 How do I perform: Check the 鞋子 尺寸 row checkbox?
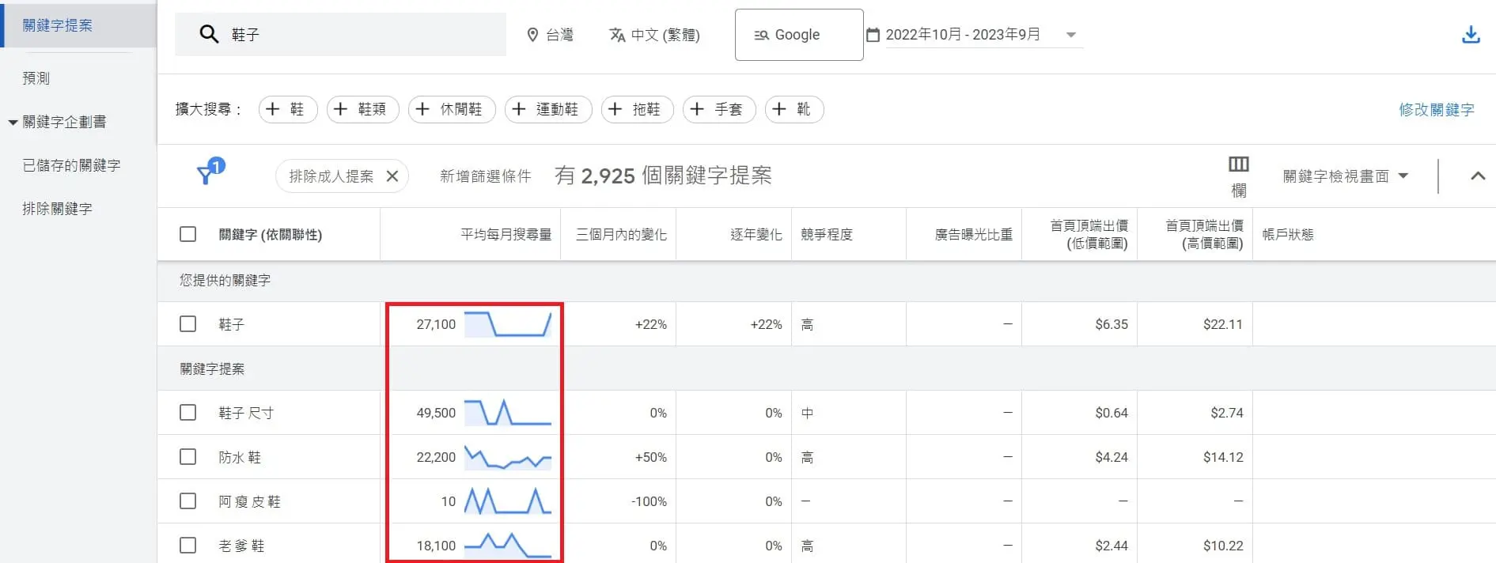187,413
